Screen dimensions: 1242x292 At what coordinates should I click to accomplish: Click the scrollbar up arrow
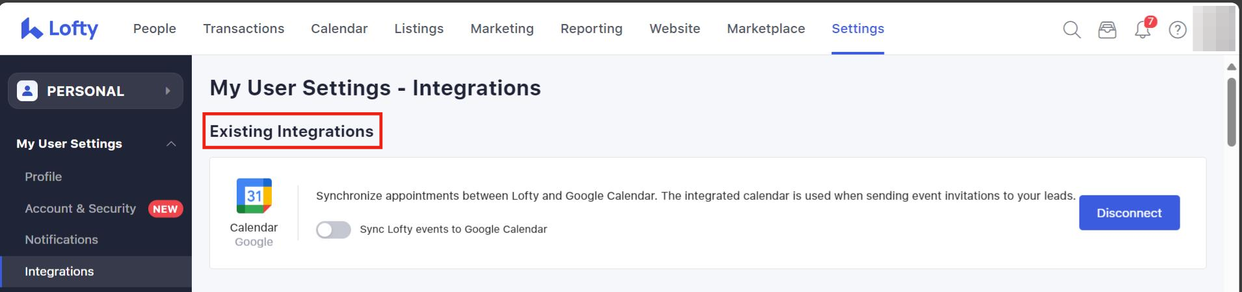coord(1231,67)
